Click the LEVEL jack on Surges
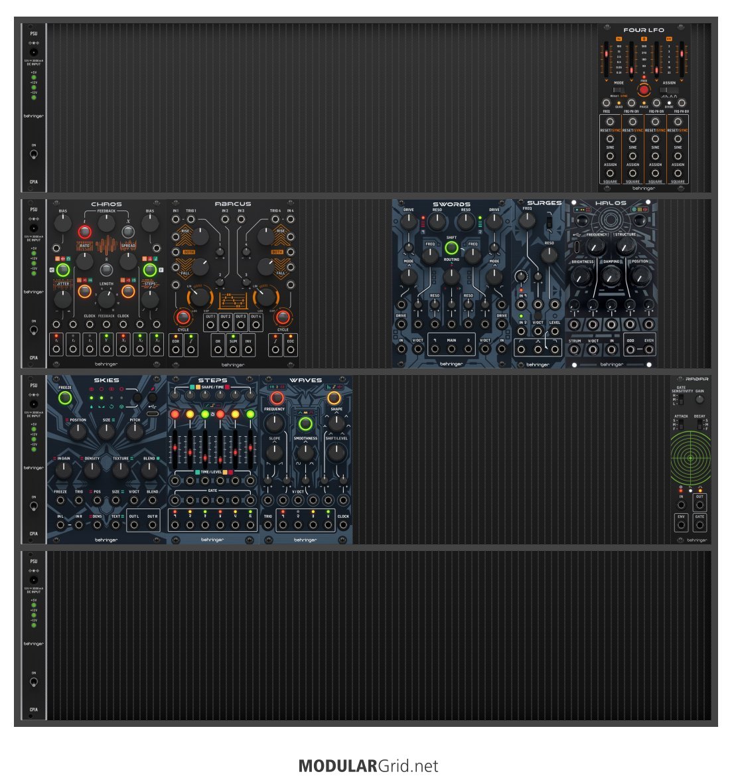The height and width of the screenshot is (780, 738). tap(555, 331)
